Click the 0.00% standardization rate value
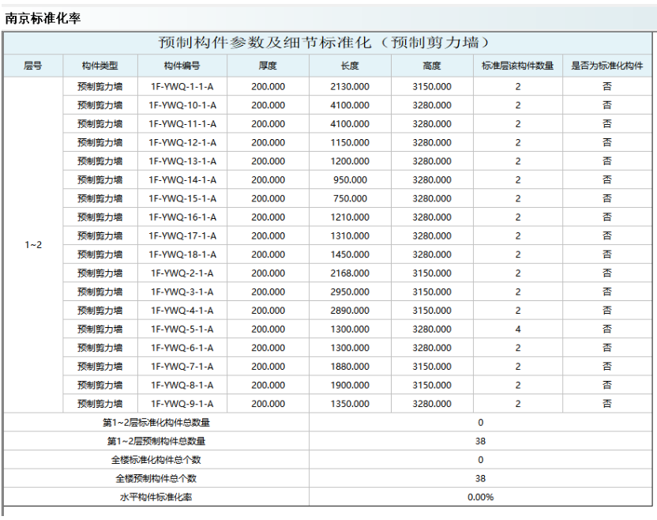Viewport: 657px width, 520px height. pyautogui.click(x=481, y=497)
